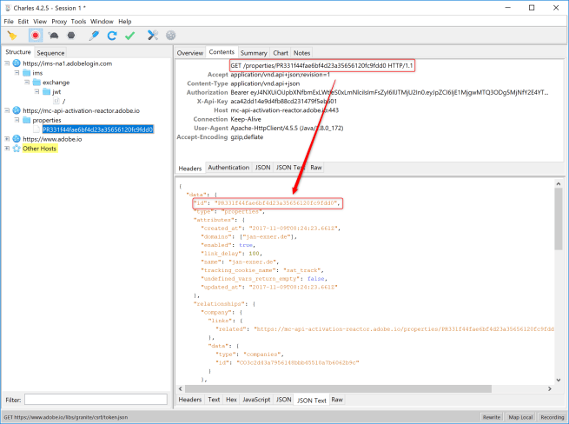Switch to the Sequence tab
569x424 pixels.
pos(50,53)
